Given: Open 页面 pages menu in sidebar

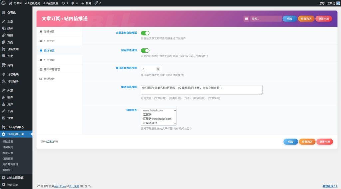Looking at the screenshot, I should [x=16, y=42].
